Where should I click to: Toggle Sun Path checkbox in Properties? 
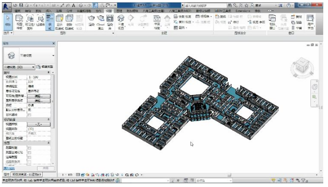click(x=29, y=115)
